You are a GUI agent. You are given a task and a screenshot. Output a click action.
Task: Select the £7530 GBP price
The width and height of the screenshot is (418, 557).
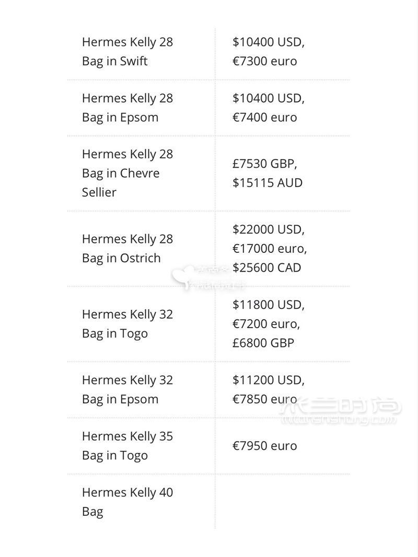pos(264,164)
